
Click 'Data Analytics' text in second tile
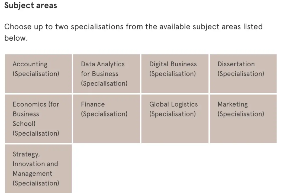point(103,64)
